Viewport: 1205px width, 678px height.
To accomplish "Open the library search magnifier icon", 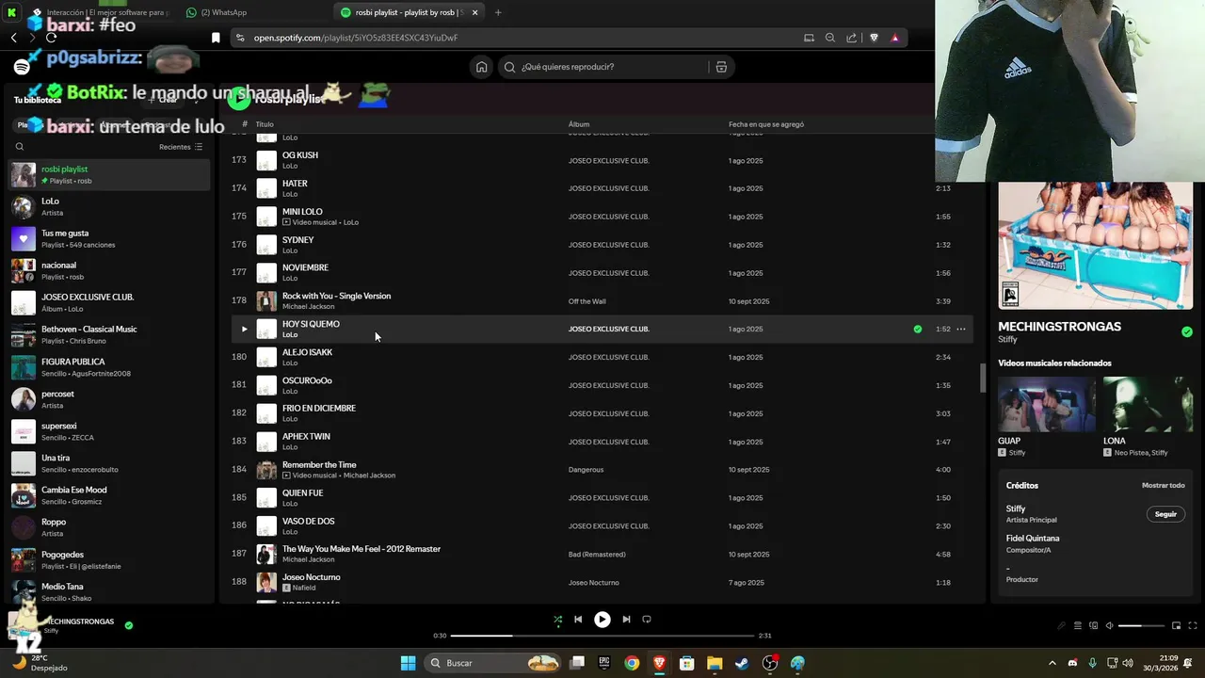I will (x=20, y=147).
